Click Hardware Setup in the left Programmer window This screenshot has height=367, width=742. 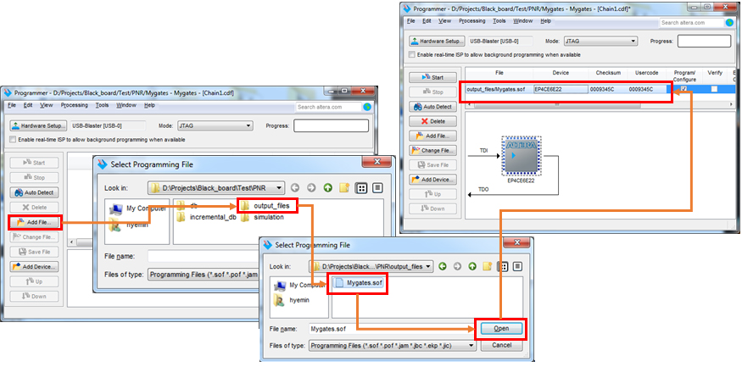coord(39,125)
